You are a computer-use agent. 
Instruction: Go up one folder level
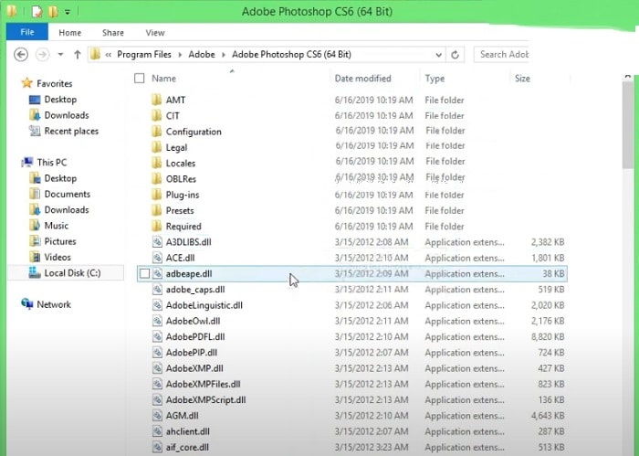(77, 54)
